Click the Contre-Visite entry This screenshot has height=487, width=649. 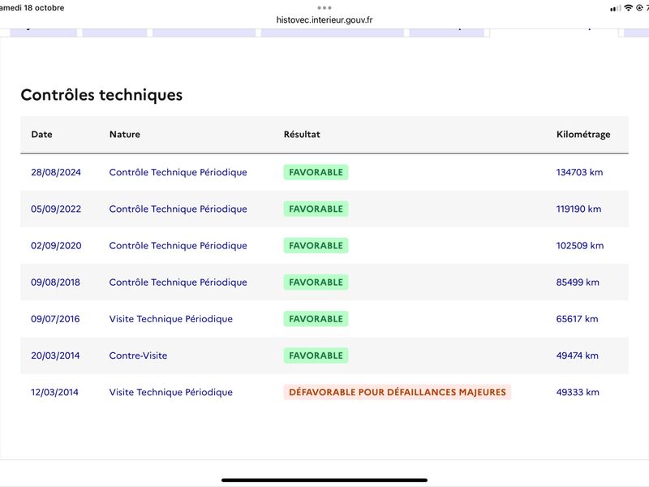(139, 356)
